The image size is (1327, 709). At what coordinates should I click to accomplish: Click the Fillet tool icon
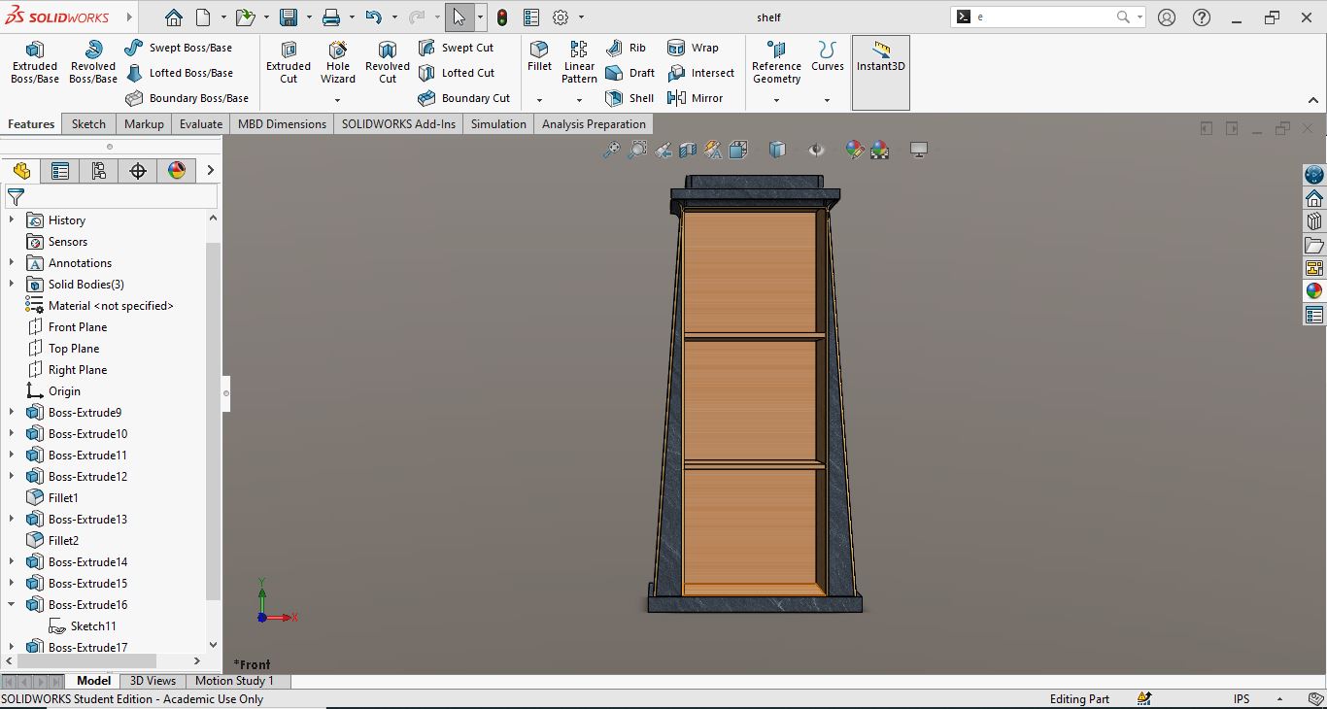pyautogui.click(x=539, y=50)
